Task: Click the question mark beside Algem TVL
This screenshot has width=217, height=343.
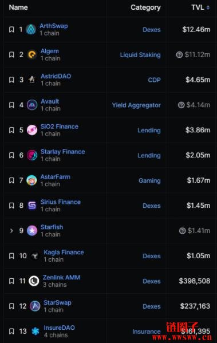Action: tap(179, 54)
